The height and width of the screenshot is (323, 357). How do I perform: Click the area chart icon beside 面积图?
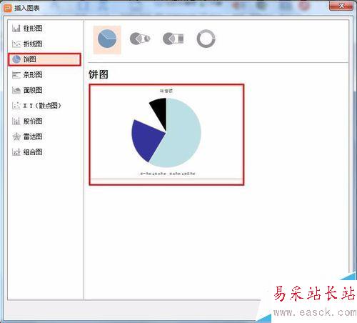point(16,90)
